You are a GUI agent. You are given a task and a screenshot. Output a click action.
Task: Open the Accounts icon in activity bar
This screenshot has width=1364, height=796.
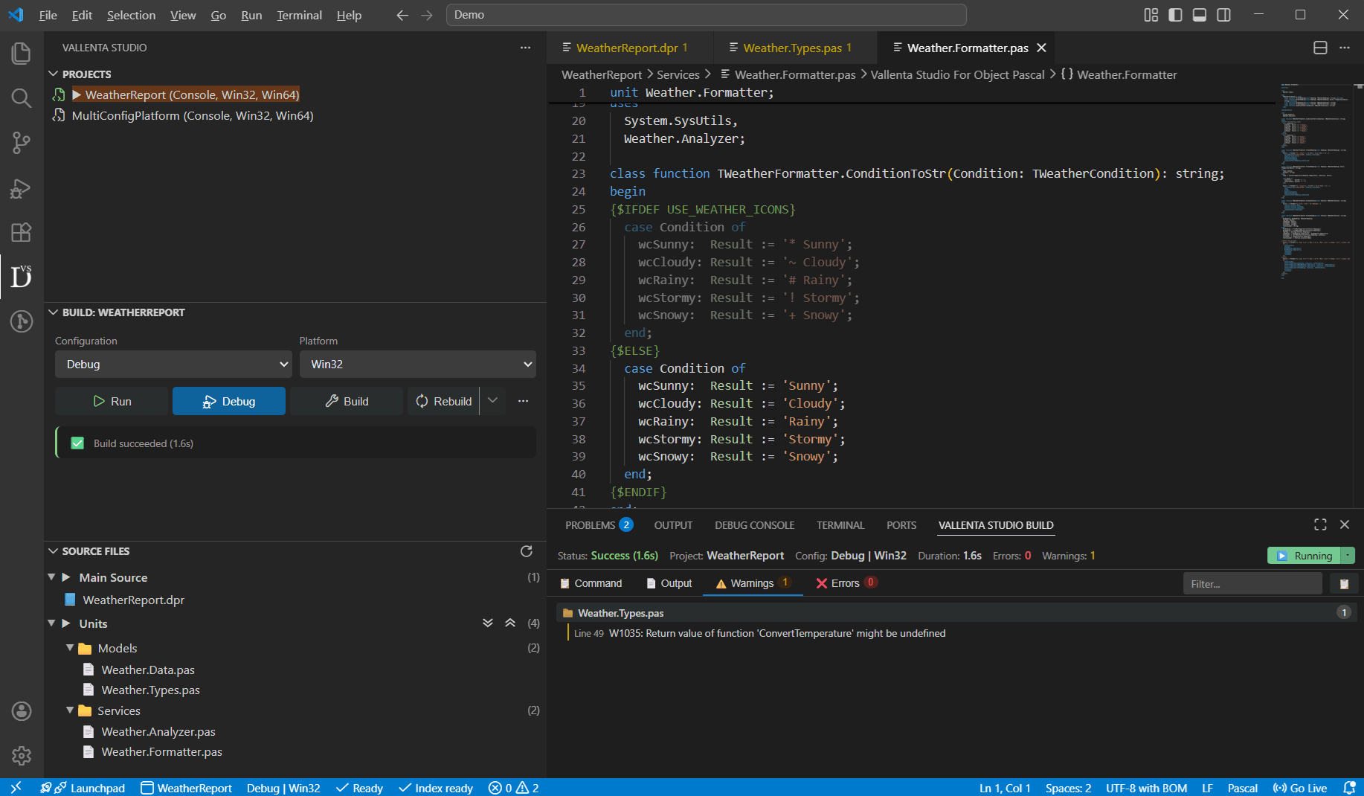click(22, 711)
